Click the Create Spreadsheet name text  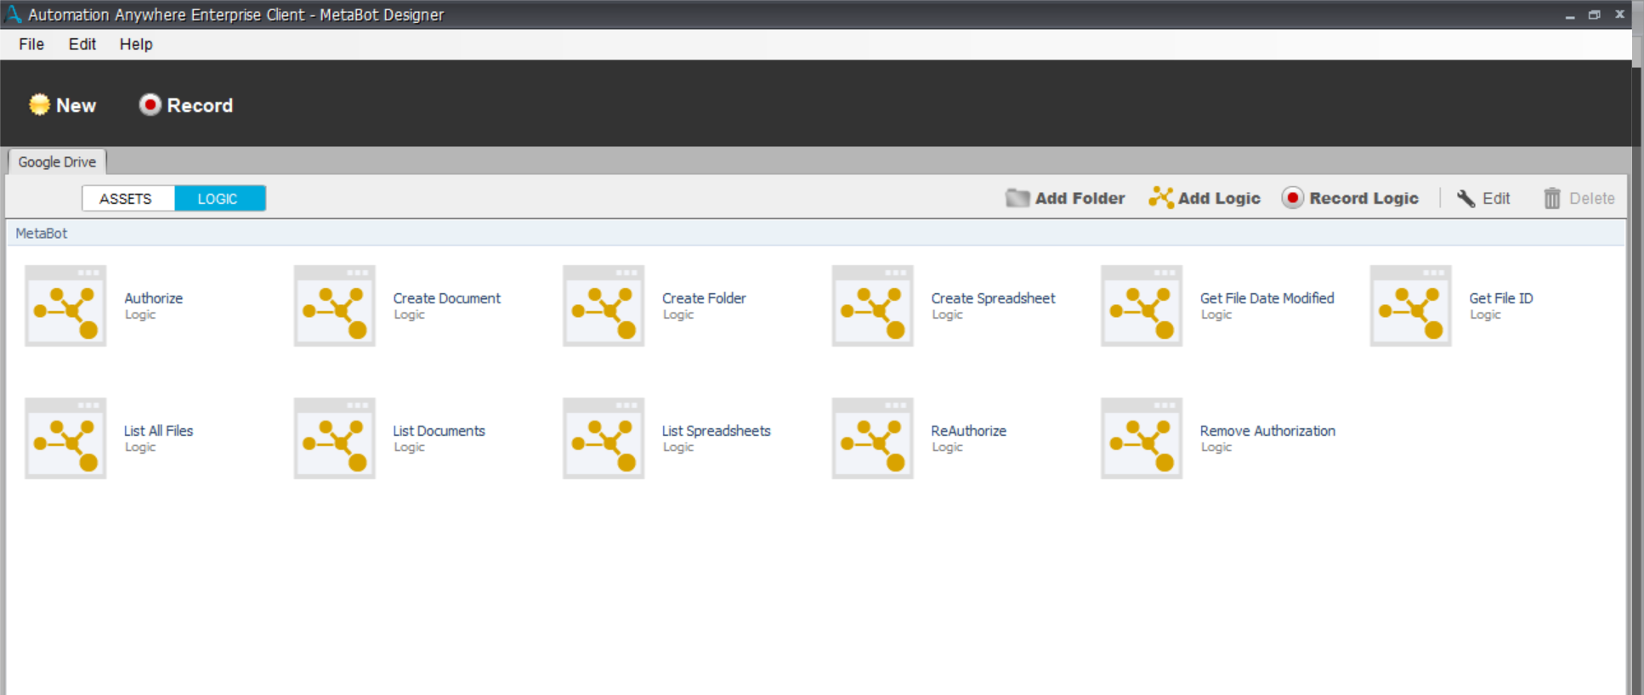993,298
